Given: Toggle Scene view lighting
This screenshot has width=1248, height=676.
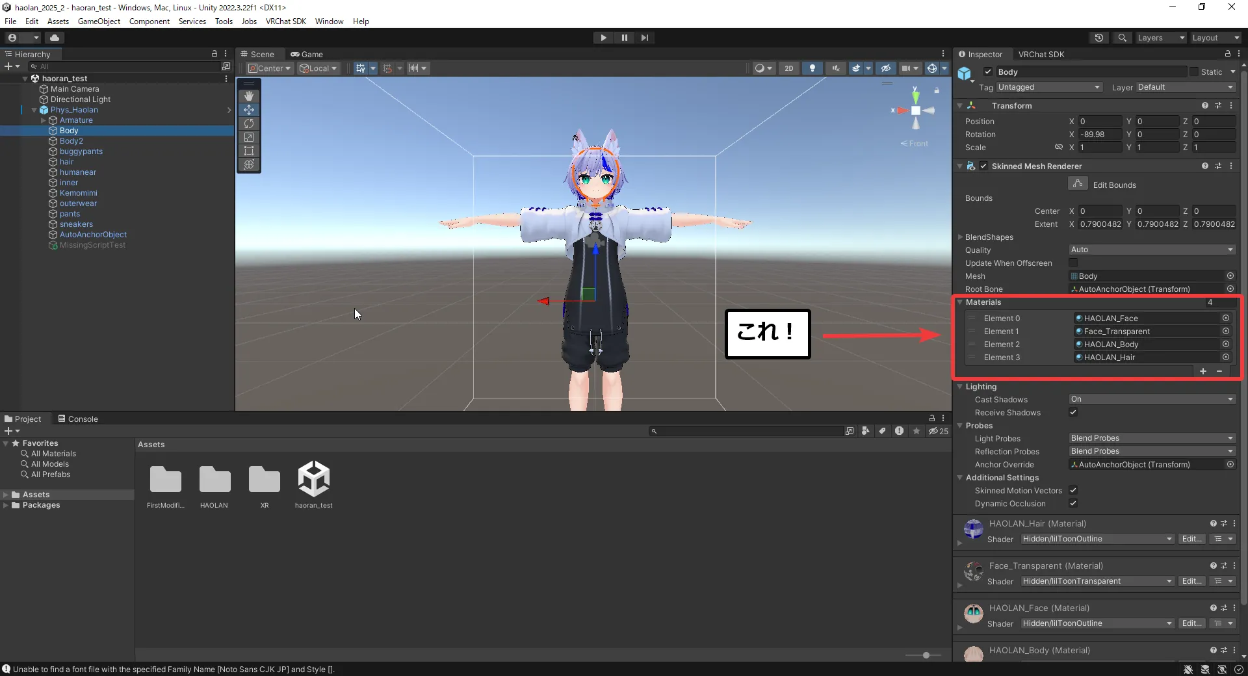Looking at the screenshot, I should pos(812,68).
